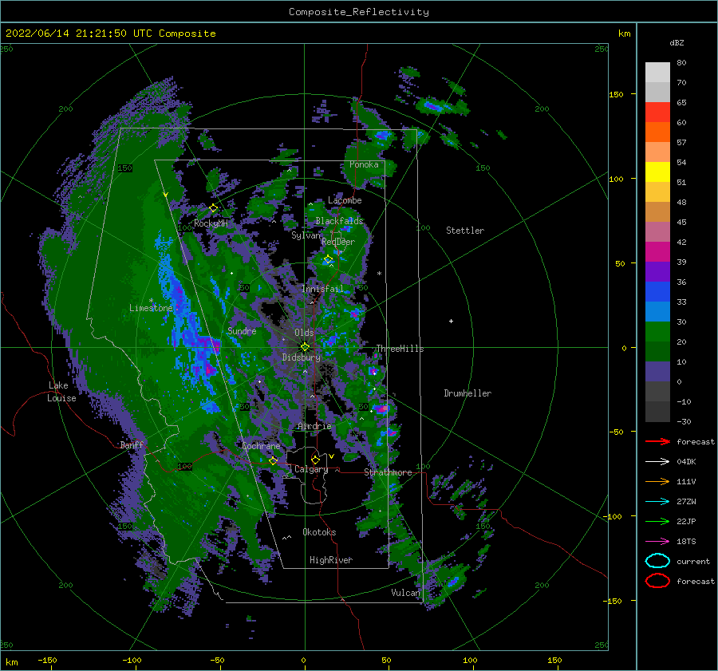Screen dimensions: 718x671
Task: Click the Cochrane town label
Action: (261, 446)
